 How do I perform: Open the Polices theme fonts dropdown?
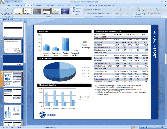pos(77,11)
